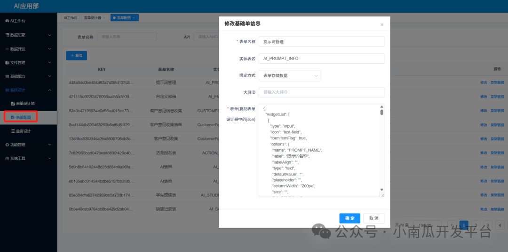Click 修改 link for 活动报名表 row

point(484,153)
